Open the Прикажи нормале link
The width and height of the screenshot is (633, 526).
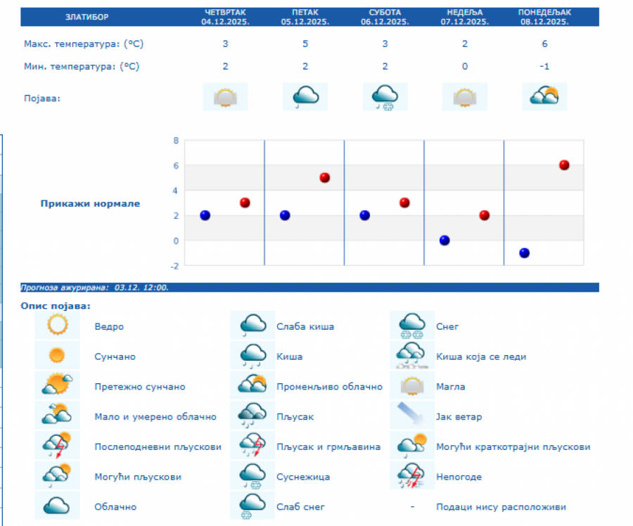click(90, 204)
